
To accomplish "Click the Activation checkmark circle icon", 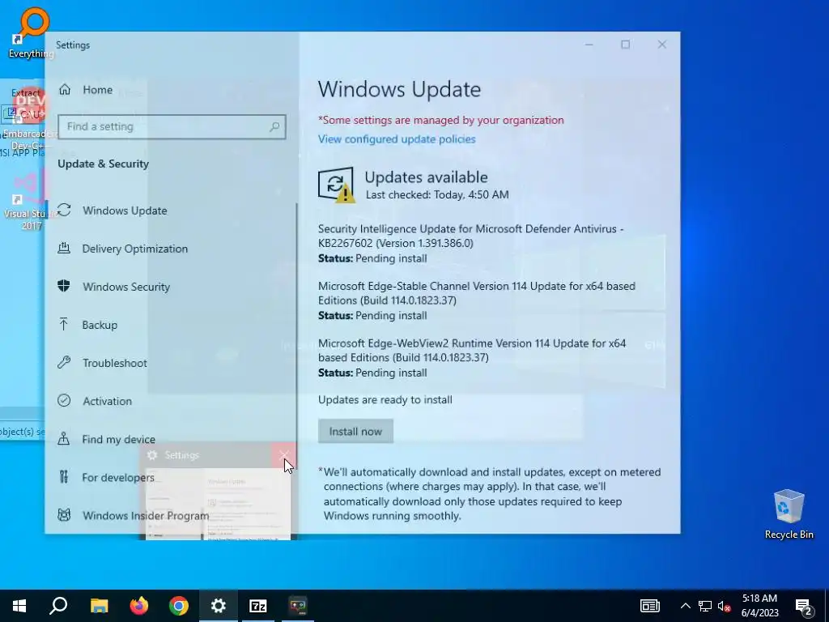I will coord(64,400).
